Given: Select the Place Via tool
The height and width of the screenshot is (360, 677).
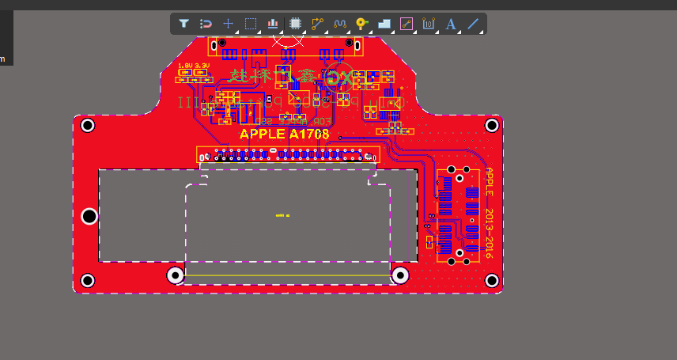Looking at the screenshot, I should tap(361, 23).
